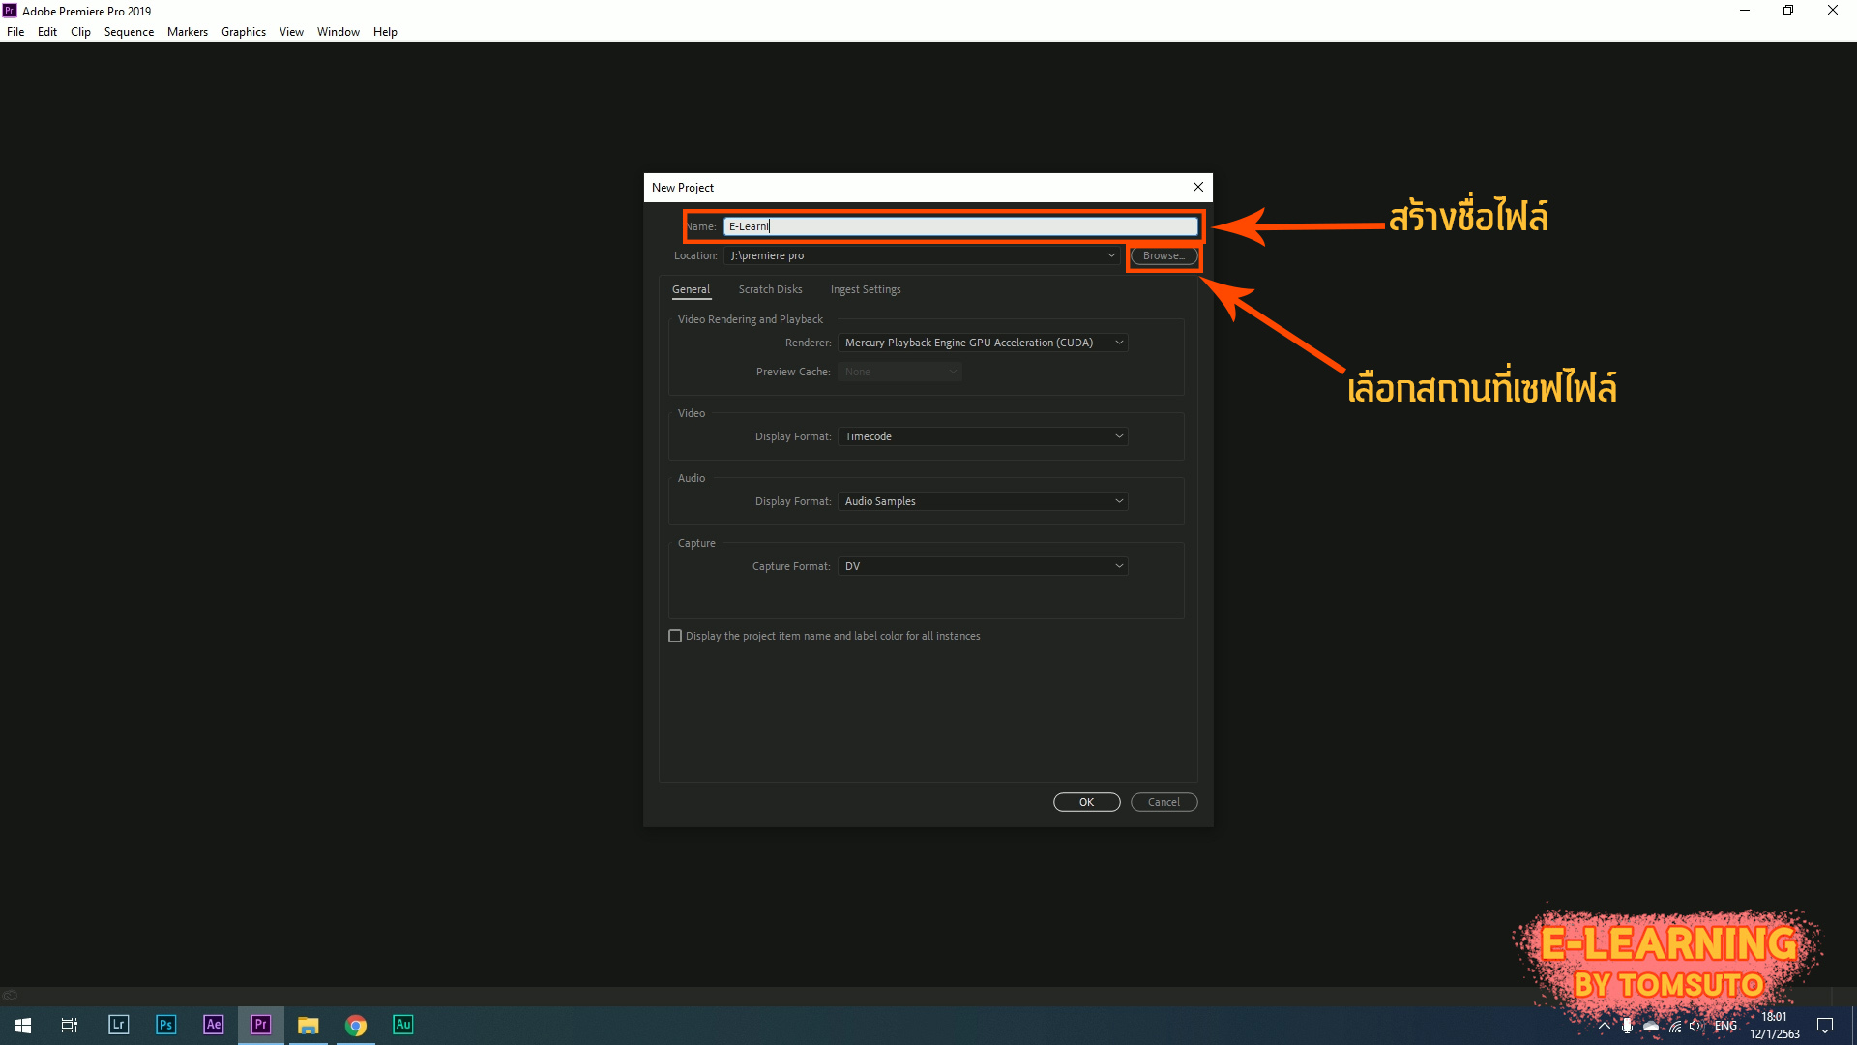Click the Location path field
The image size is (1857, 1045).
point(922,255)
